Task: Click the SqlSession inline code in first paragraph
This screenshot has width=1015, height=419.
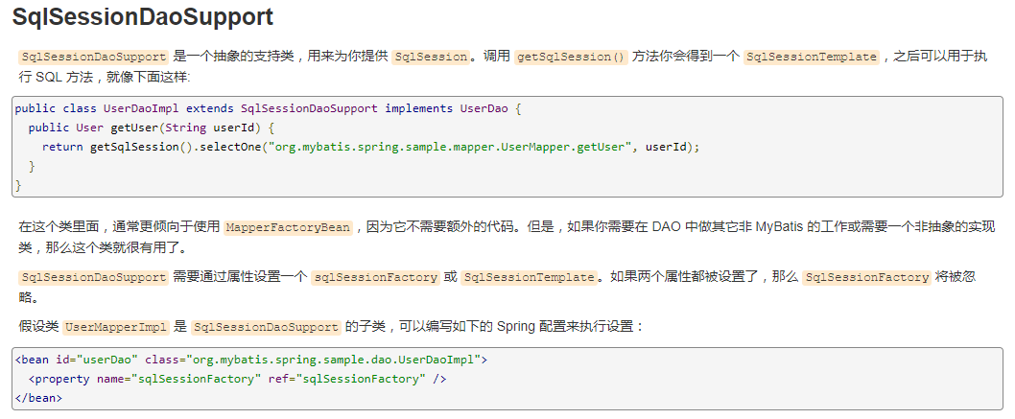Action: pos(430,57)
